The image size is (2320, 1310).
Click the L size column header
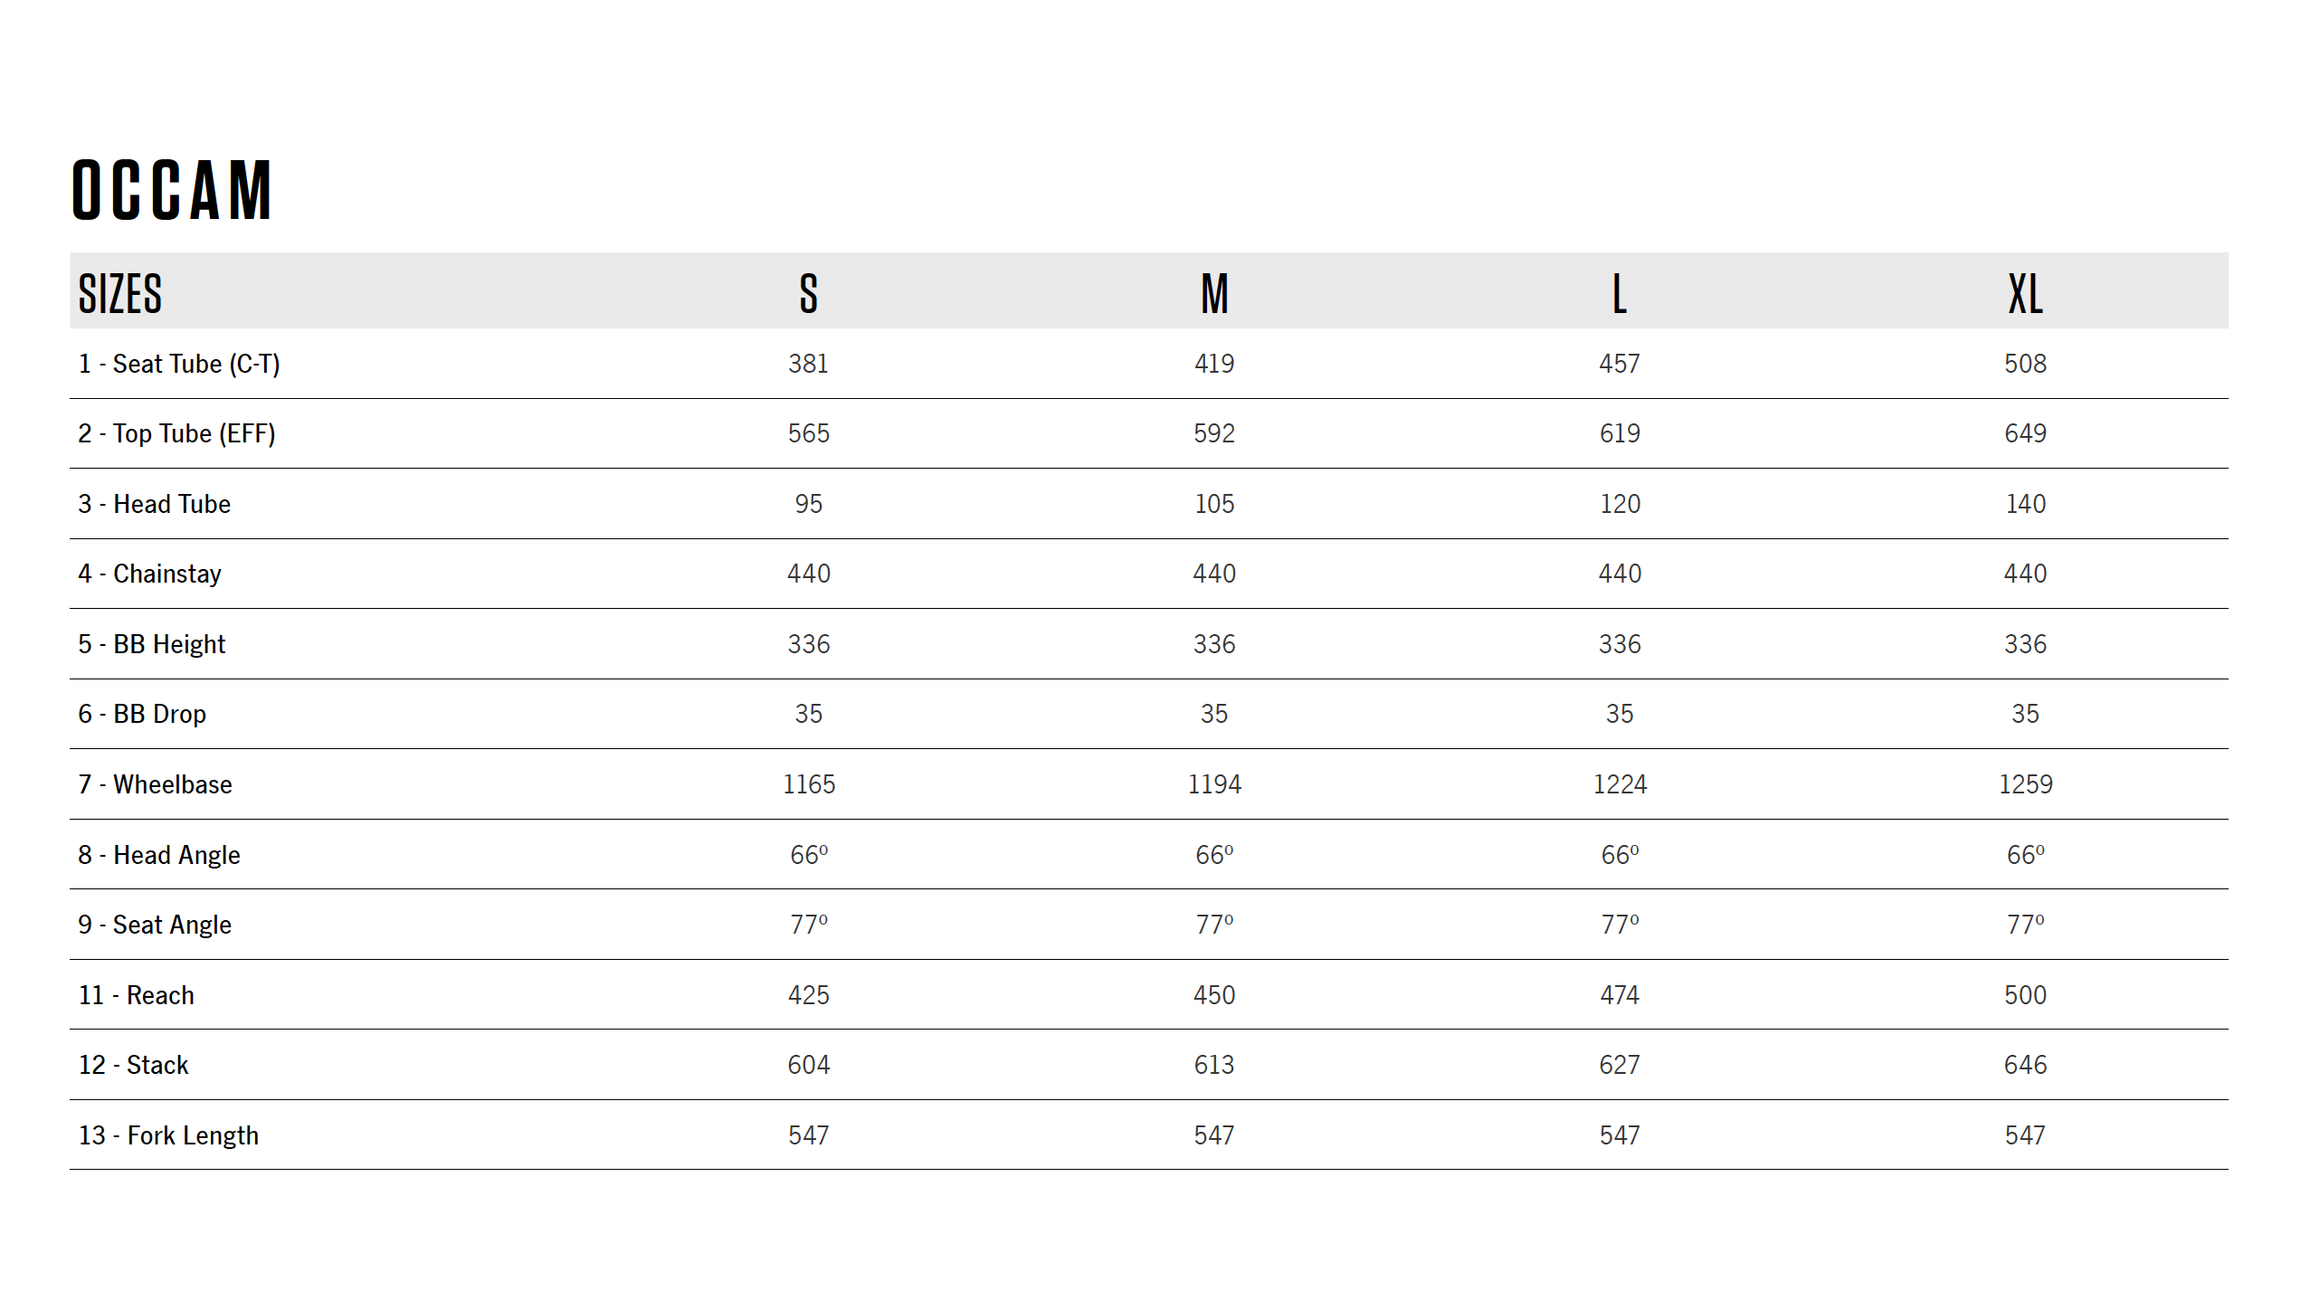click(x=1620, y=294)
